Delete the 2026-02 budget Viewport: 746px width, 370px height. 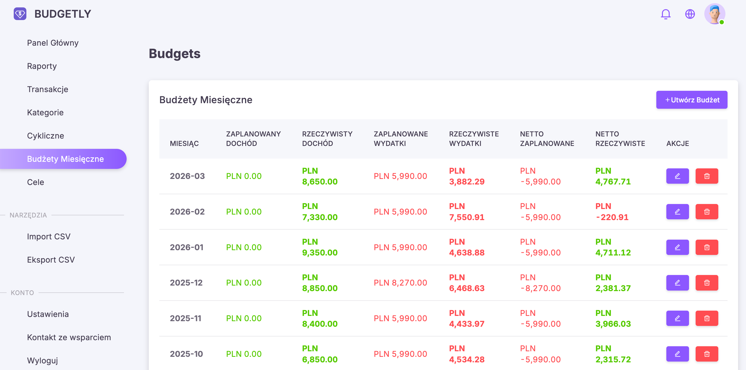[707, 211]
